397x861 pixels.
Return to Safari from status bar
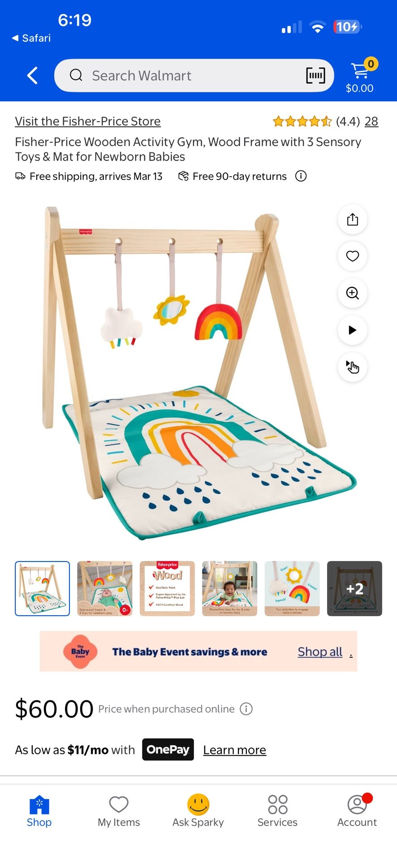tap(31, 38)
